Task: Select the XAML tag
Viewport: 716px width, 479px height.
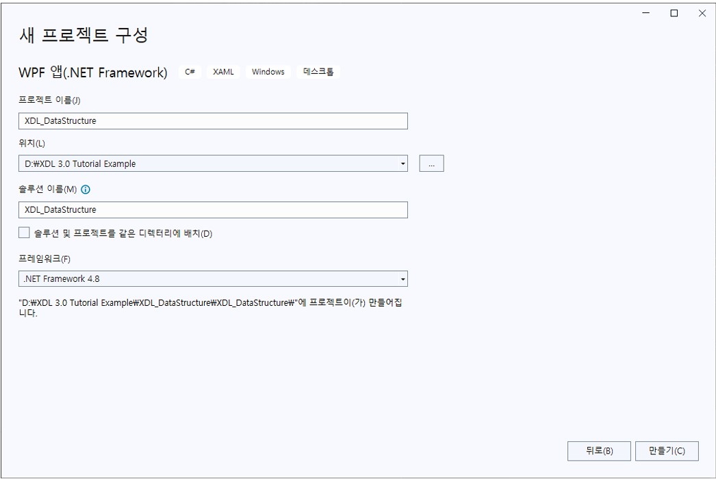Action: click(x=223, y=72)
